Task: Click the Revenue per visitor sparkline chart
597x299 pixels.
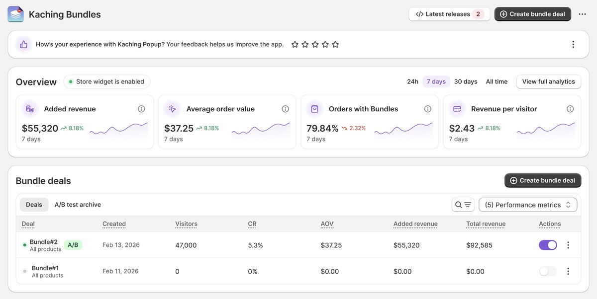Action: pyautogui.click(x=546, y=132)
